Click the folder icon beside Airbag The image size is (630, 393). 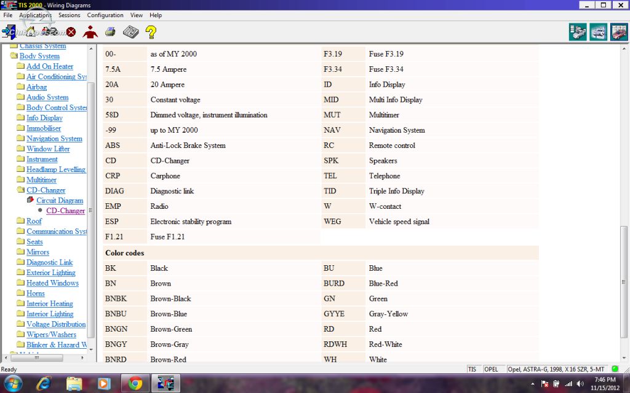(x=21, y=87)
